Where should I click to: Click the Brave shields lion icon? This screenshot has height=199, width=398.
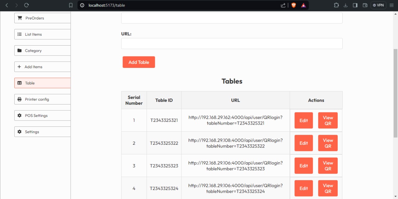click(294, 5)
